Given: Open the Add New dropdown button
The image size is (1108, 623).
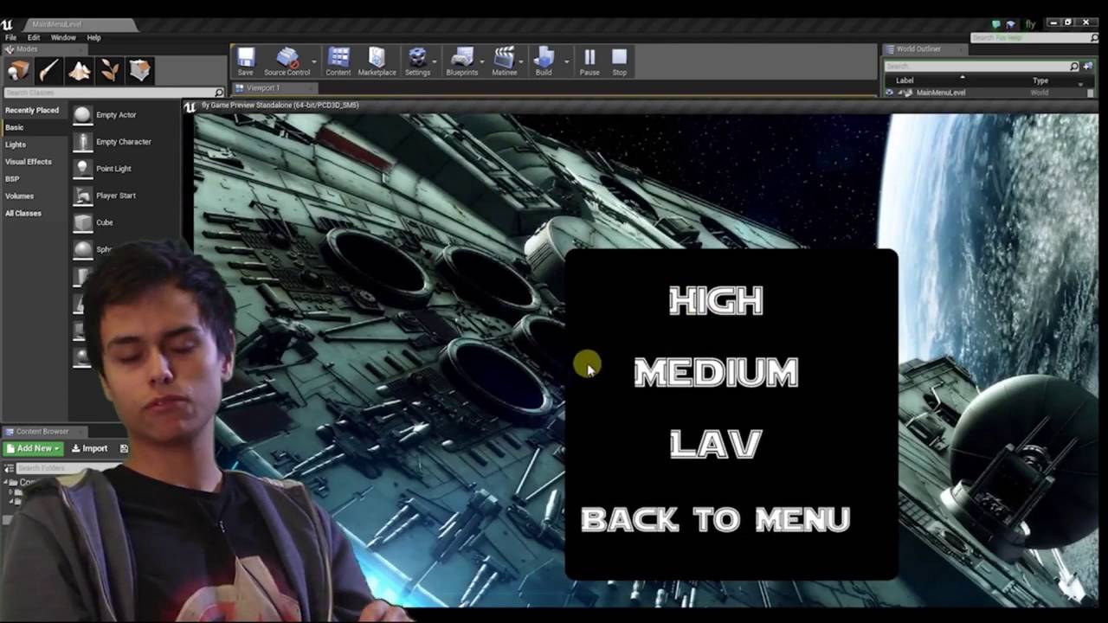Looking at the screenshot, I should (33, 448).
